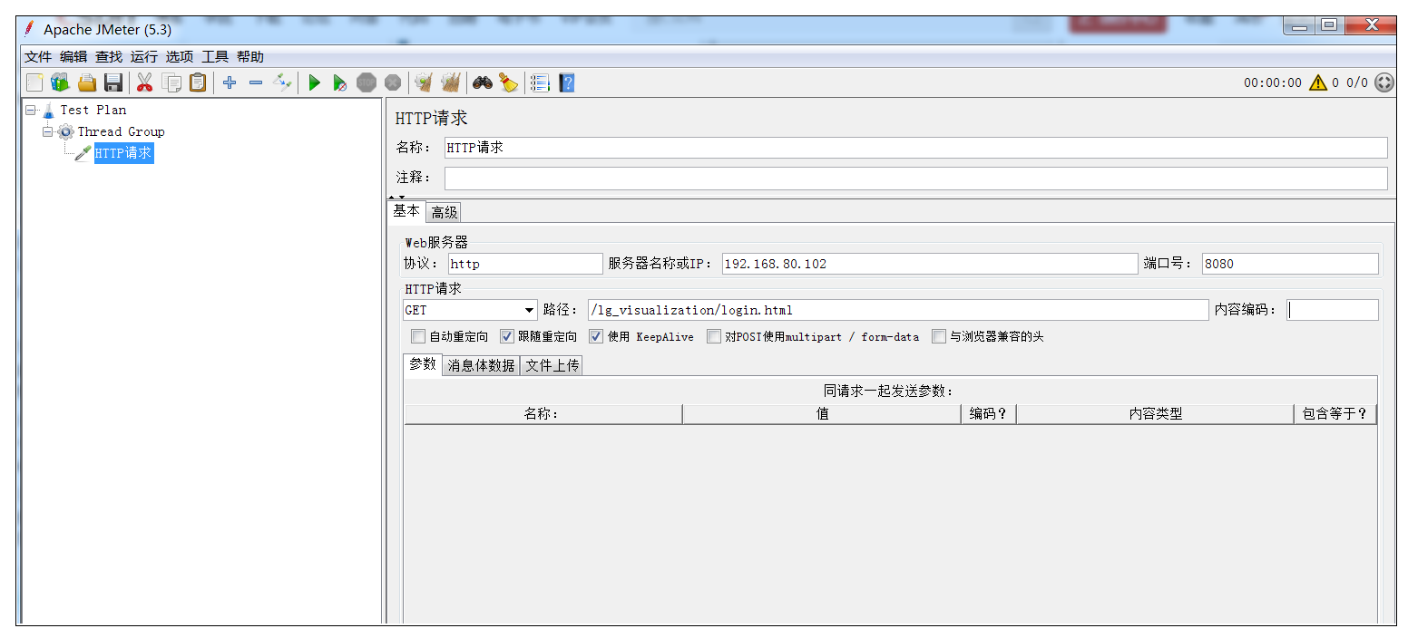Screen dimensions: 1408x638
Task: Collapse the Test Plan tree node
Action: [x=31, y=110]
